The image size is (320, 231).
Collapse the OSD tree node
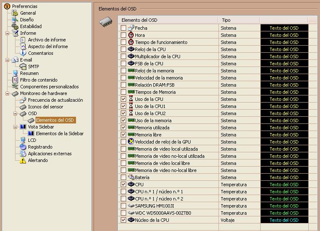15,113
